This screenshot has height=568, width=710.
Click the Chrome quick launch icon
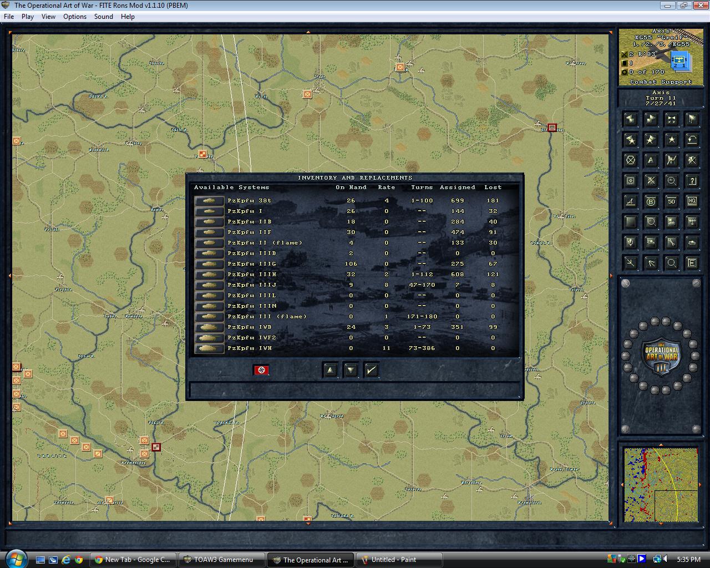(79, 560)
